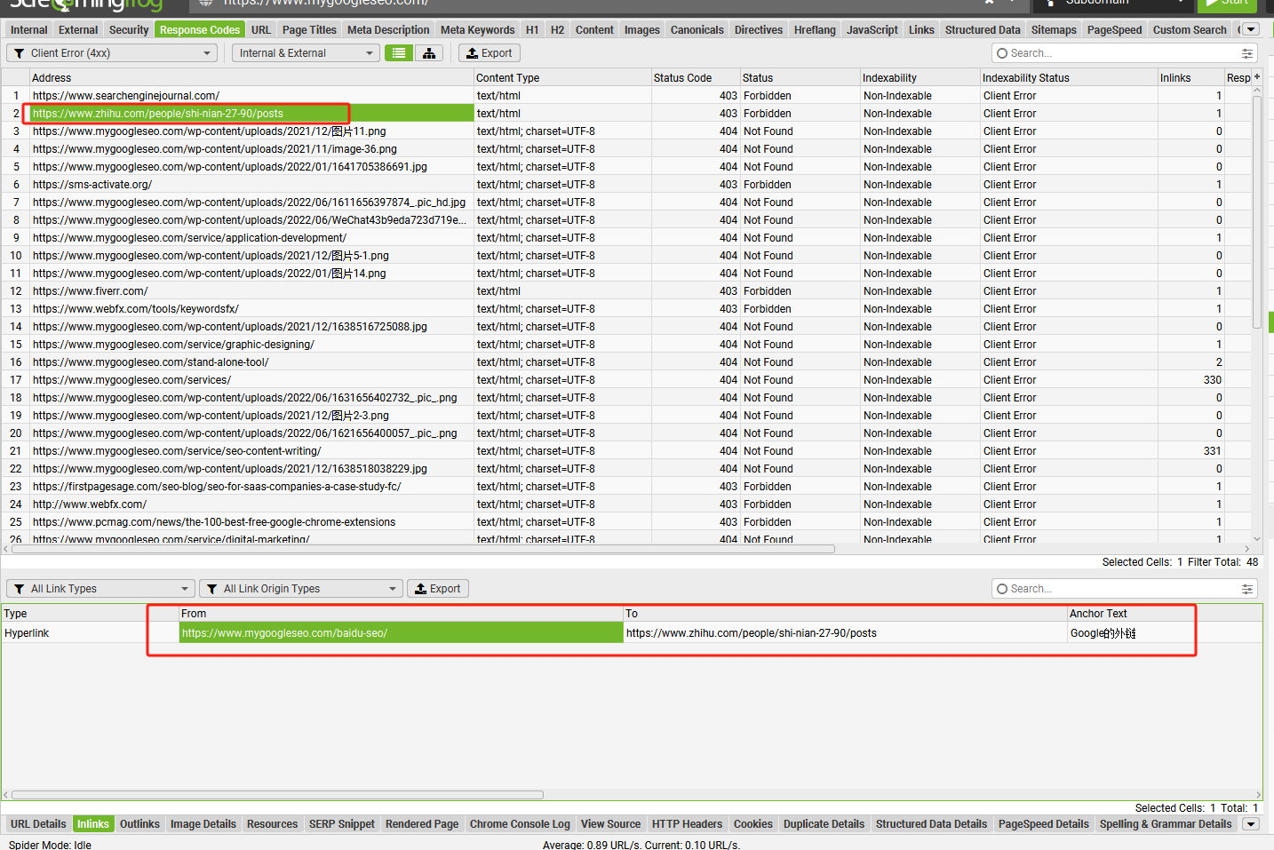Screen dimensions: 1274x850
Task: Open the View Source bottom tab
Action: click(x=610, y=824)
